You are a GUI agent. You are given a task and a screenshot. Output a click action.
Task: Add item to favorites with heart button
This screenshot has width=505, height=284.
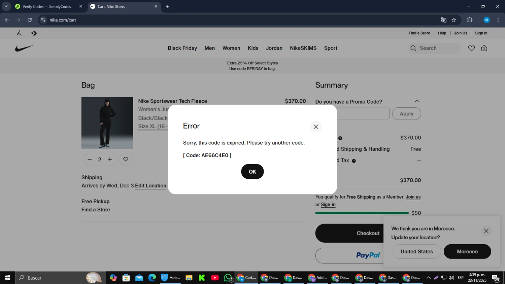coord(126,159)
